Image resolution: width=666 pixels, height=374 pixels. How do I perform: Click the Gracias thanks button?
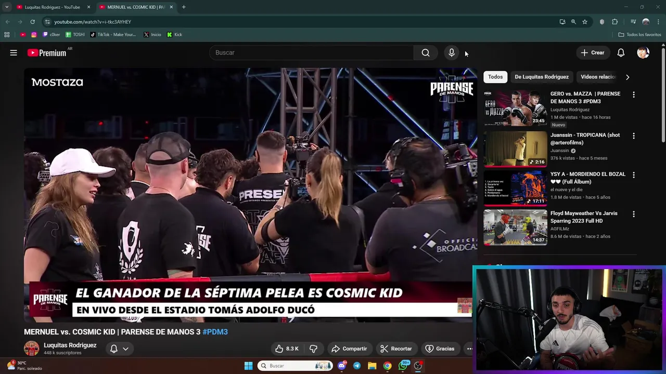440,349
